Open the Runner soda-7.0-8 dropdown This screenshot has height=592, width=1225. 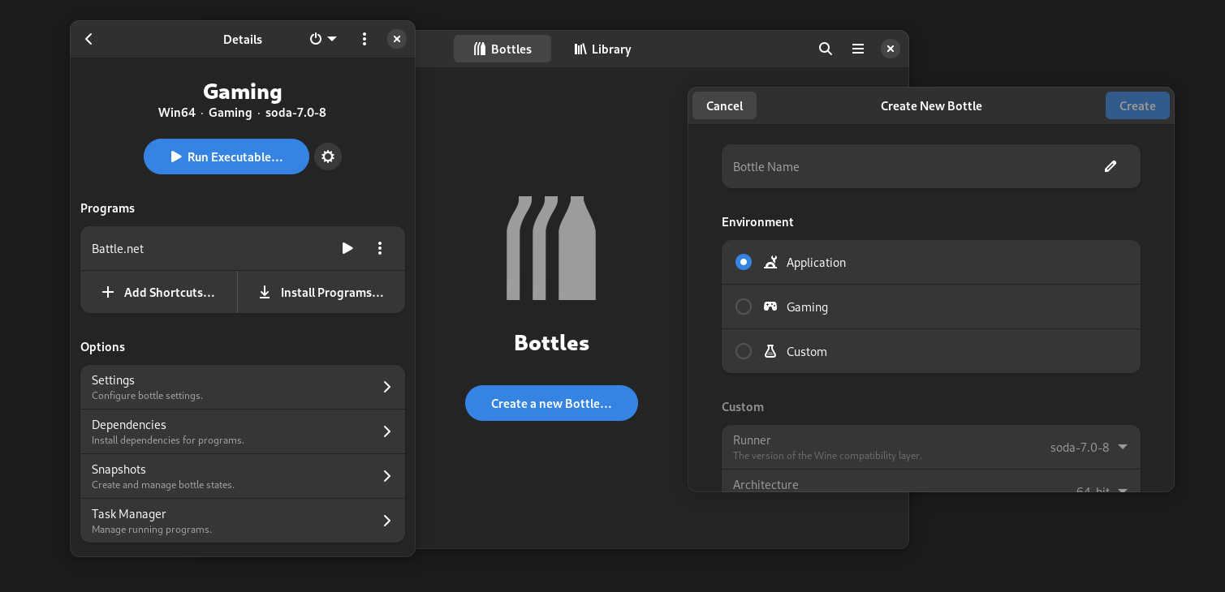[1089, 447]
